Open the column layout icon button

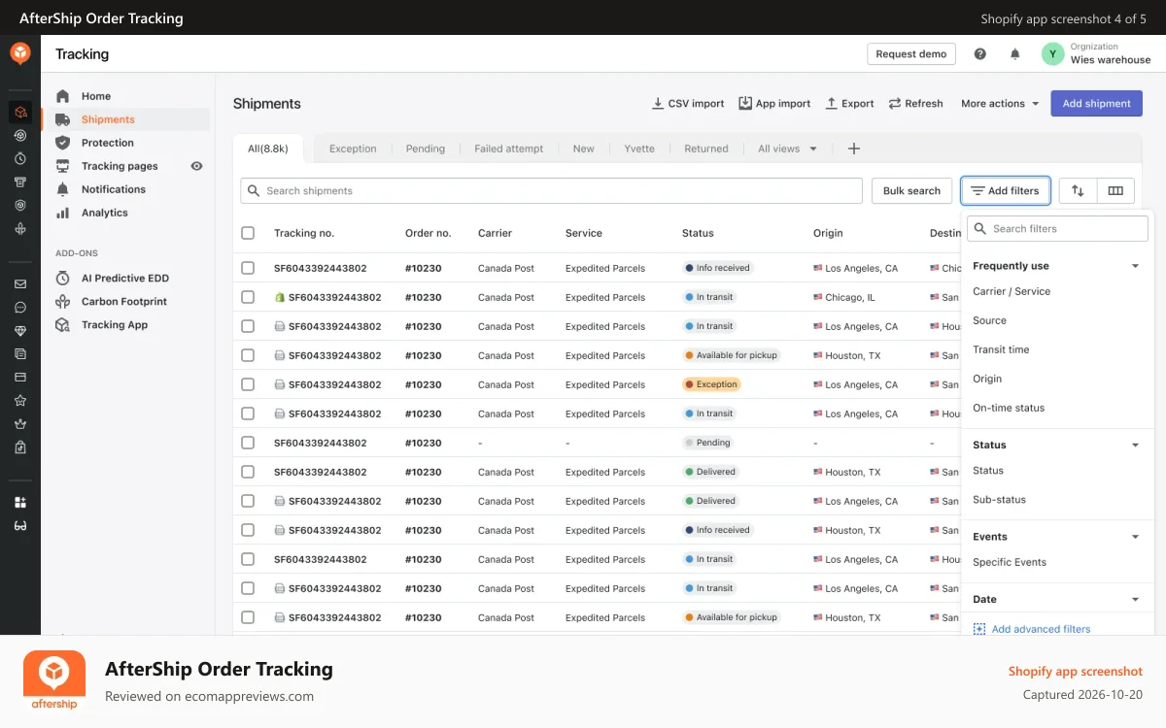tap(1115, 190)
